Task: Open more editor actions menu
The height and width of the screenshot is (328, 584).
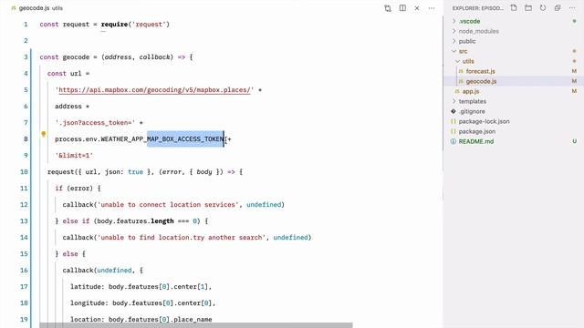Action: coord(432,8)
